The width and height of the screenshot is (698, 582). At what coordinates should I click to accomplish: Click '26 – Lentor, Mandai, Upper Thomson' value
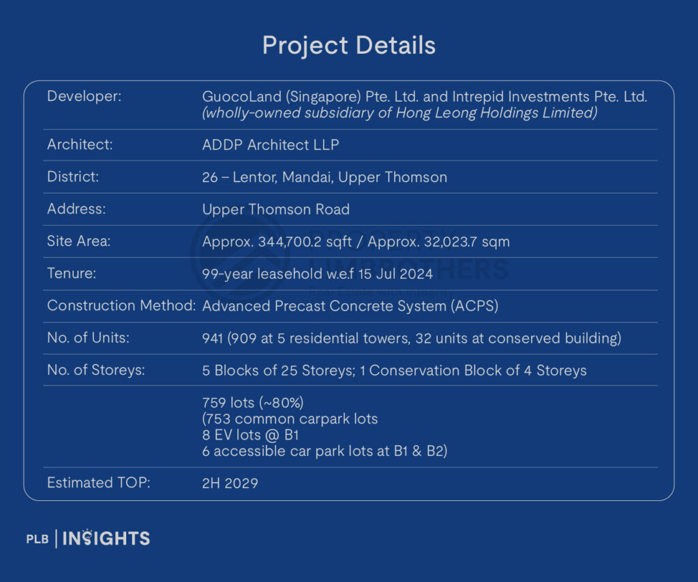point(324,177)
